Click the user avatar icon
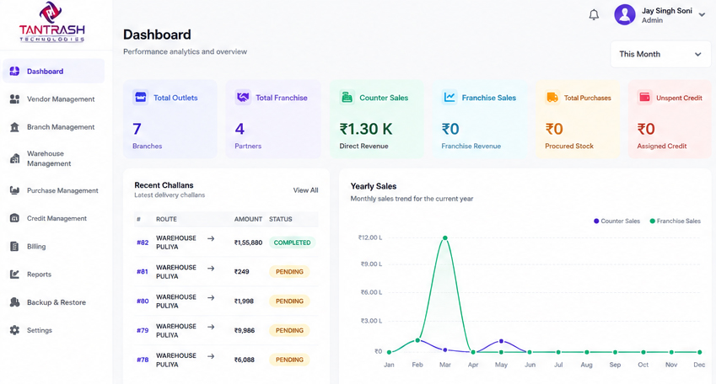This screenshot has height=384, width=716. point(625,14)
